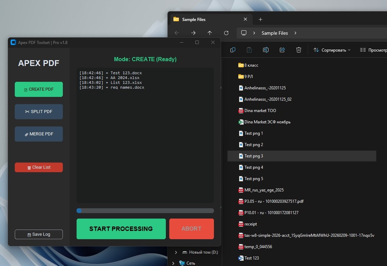Go back in File Explorer
The width and height of the screenshot is (387, 266).
177,33
